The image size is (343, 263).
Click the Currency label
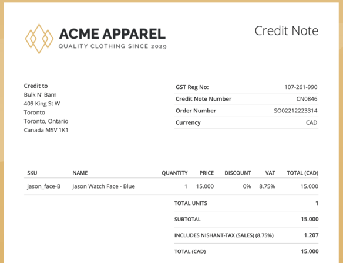click(x=188, y=122)
